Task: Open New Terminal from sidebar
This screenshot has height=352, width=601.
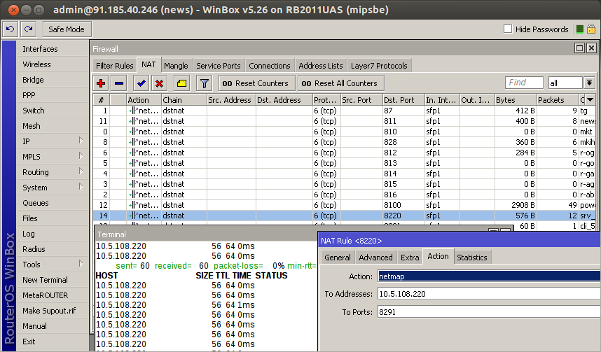Action: pyautogui.click(x=45, y=280)
